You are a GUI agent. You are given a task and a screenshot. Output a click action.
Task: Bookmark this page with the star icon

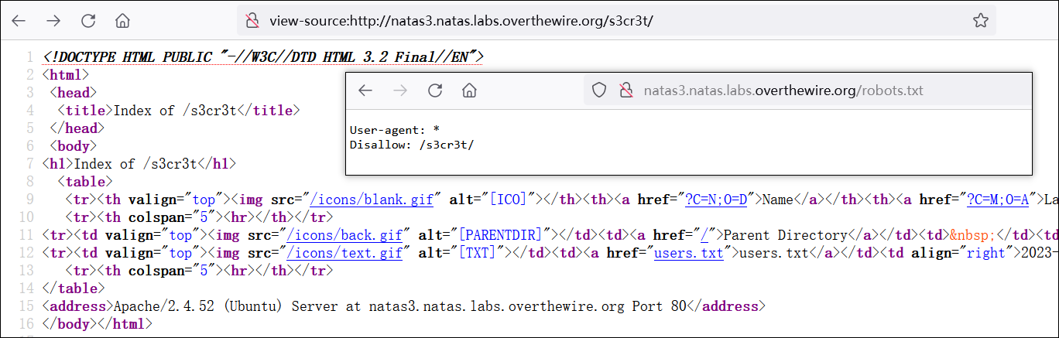(980, 21)
